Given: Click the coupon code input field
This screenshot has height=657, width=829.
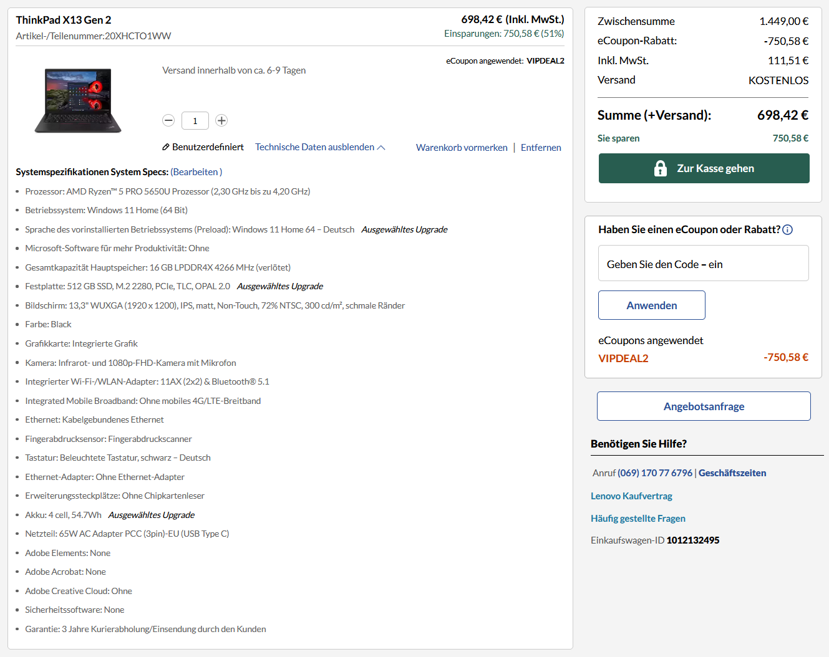Looking at the screenshot, I should (x=703, y=263).
